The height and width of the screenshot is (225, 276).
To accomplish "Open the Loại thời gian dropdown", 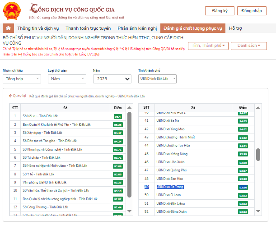I will pos(66,79).
